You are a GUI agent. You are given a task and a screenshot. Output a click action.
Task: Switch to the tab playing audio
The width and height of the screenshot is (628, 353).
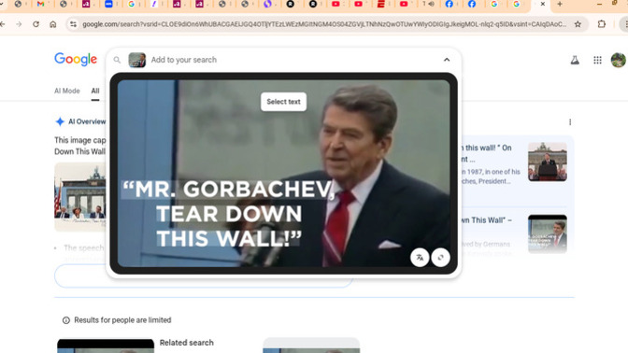click(x=428, y=4)
